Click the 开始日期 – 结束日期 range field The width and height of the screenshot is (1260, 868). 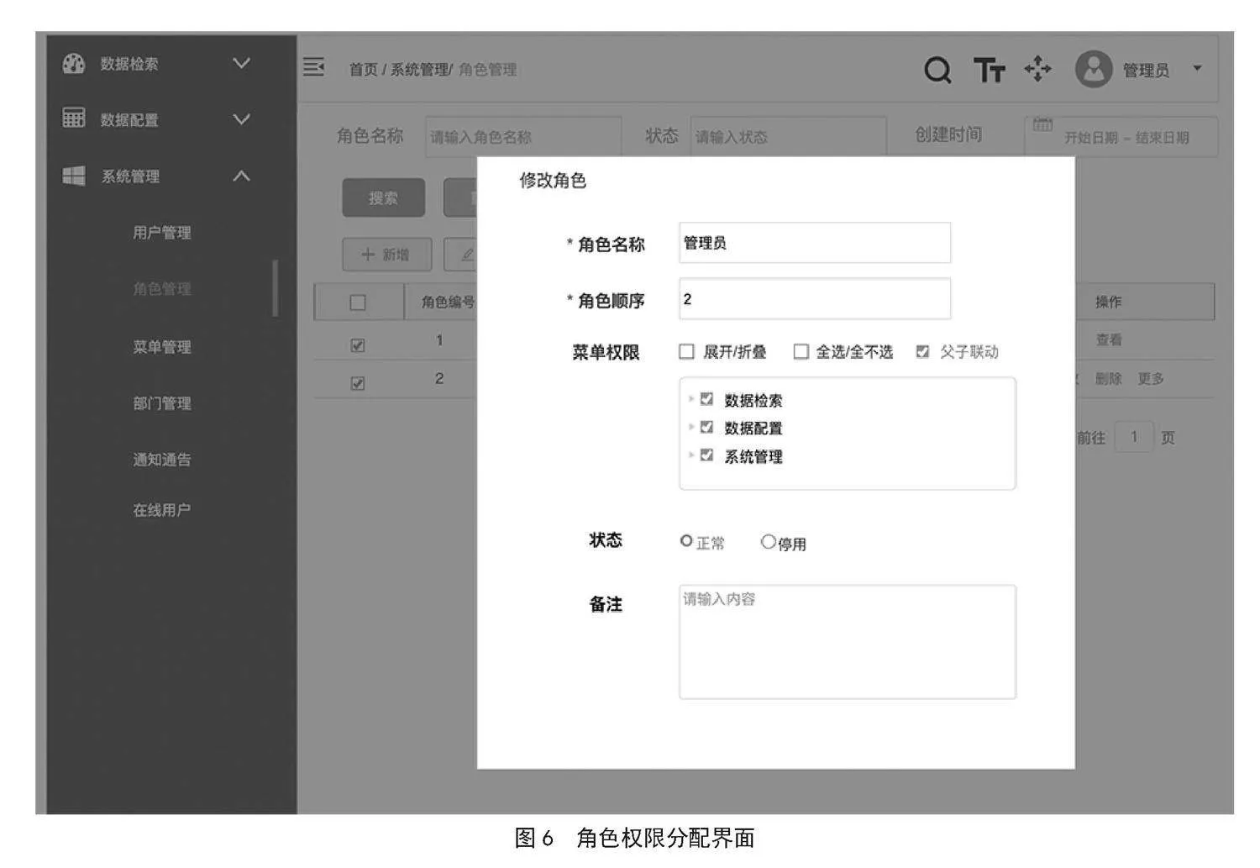click(1121, 136)
